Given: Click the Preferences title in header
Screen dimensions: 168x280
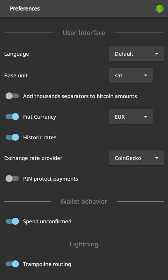Looking at the screenshot, I should (x=25, y=8).
